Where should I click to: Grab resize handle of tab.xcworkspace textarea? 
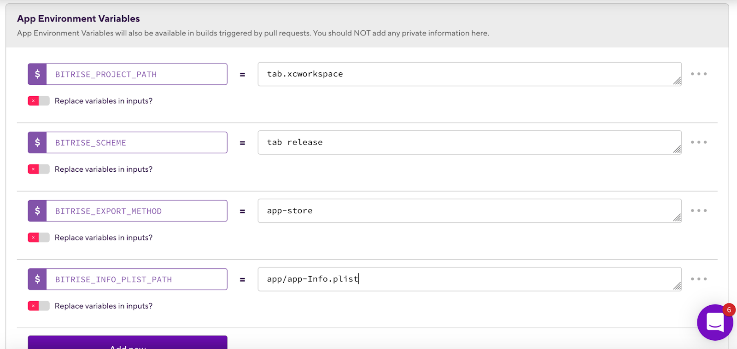coord(677,81)
